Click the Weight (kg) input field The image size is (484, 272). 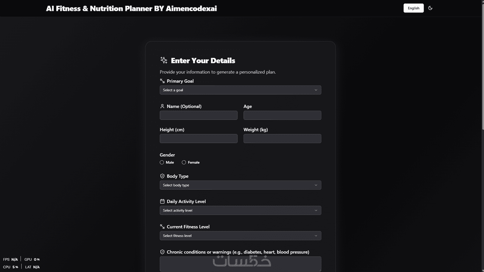pos(282,139)
